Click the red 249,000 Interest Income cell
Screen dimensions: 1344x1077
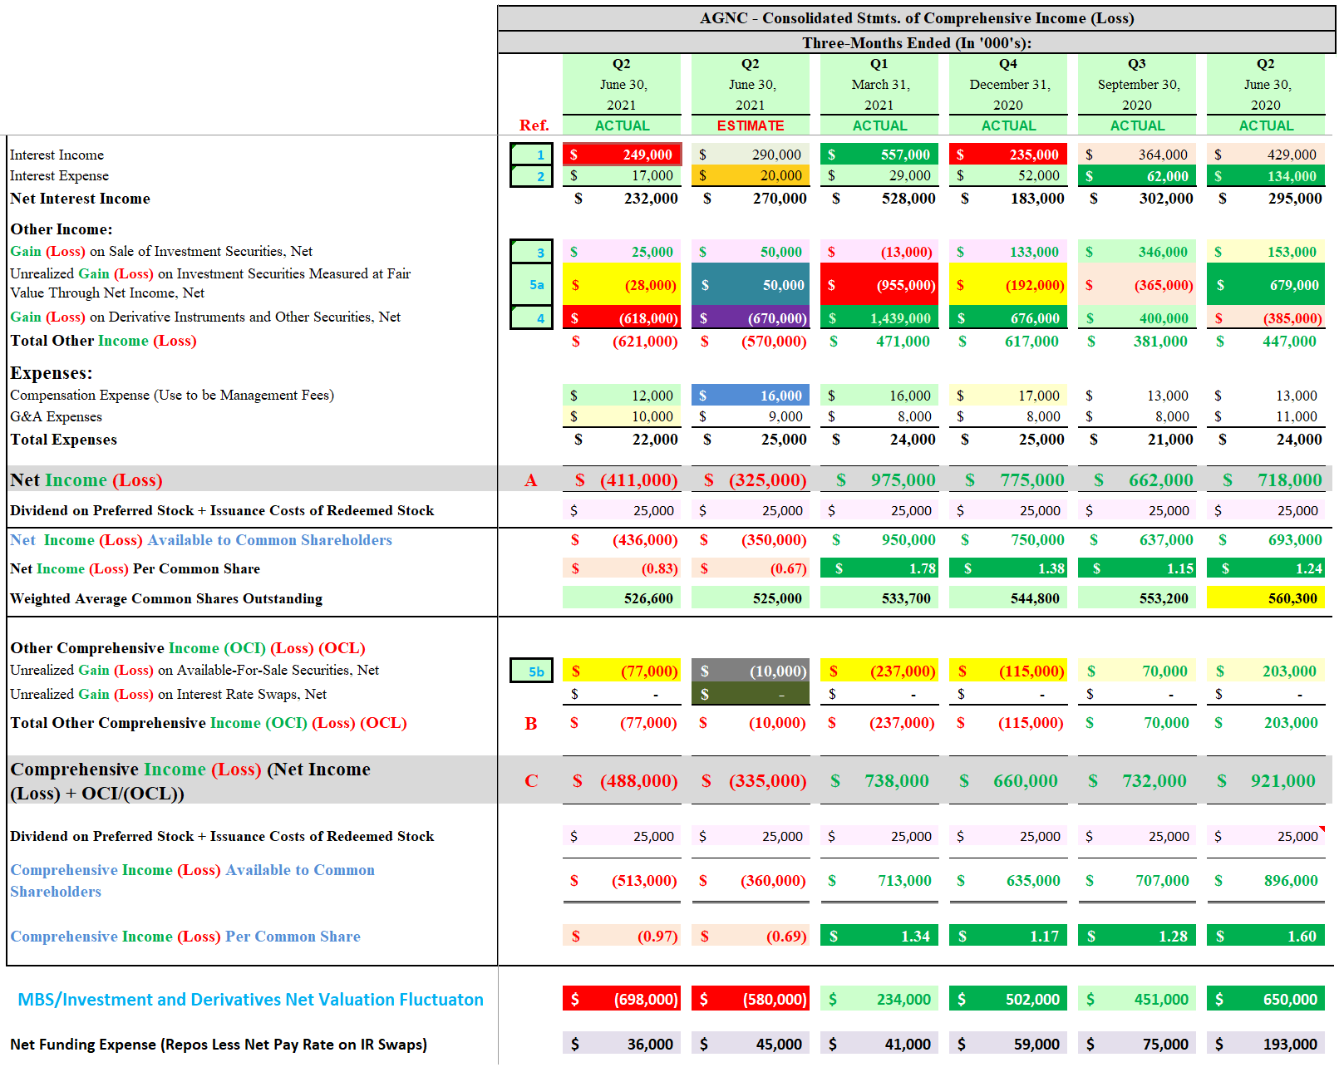point(622,155)
